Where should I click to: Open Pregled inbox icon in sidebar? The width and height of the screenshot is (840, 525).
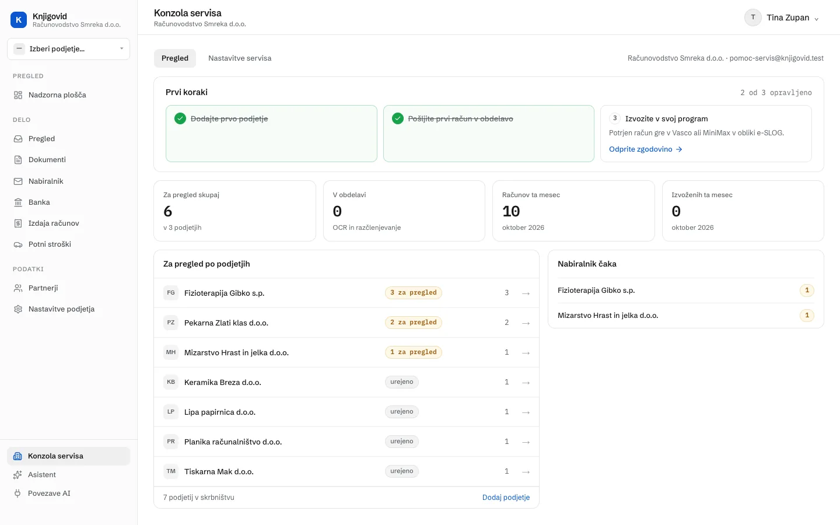coord(18,139)
